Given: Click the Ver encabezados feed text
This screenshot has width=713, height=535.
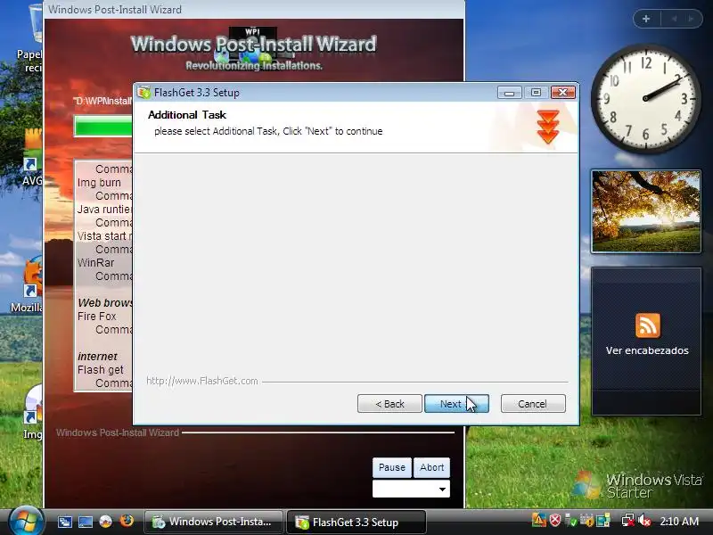Looking at the screenshot, I should coord(647,350).
